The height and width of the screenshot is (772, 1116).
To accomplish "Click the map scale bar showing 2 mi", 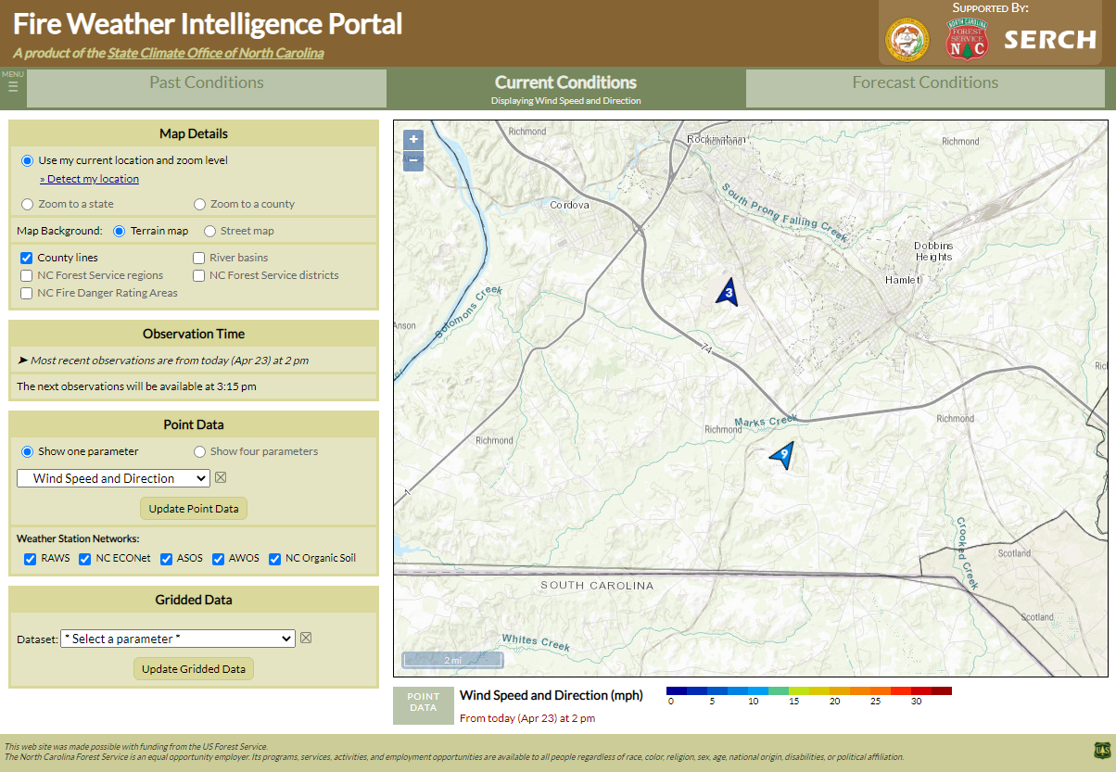I will [452, 659].
